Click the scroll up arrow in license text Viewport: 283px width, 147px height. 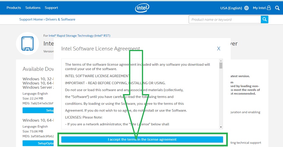coord(221,61)
